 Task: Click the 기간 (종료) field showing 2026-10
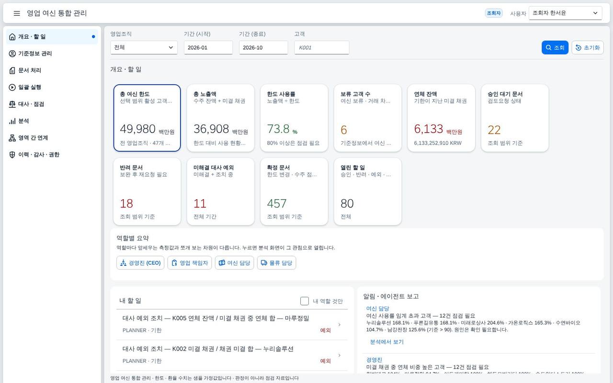pyautogui.click(x=263, y=47)
